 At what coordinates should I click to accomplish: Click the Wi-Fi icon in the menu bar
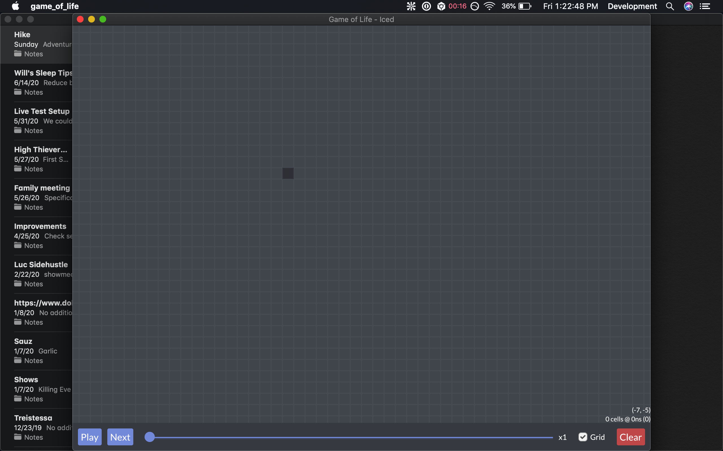pos(489,6)
